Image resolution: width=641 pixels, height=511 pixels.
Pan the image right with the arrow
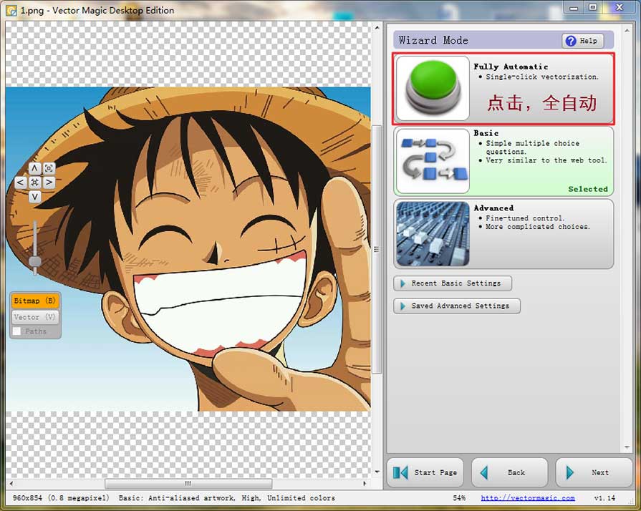click(49, 182)
